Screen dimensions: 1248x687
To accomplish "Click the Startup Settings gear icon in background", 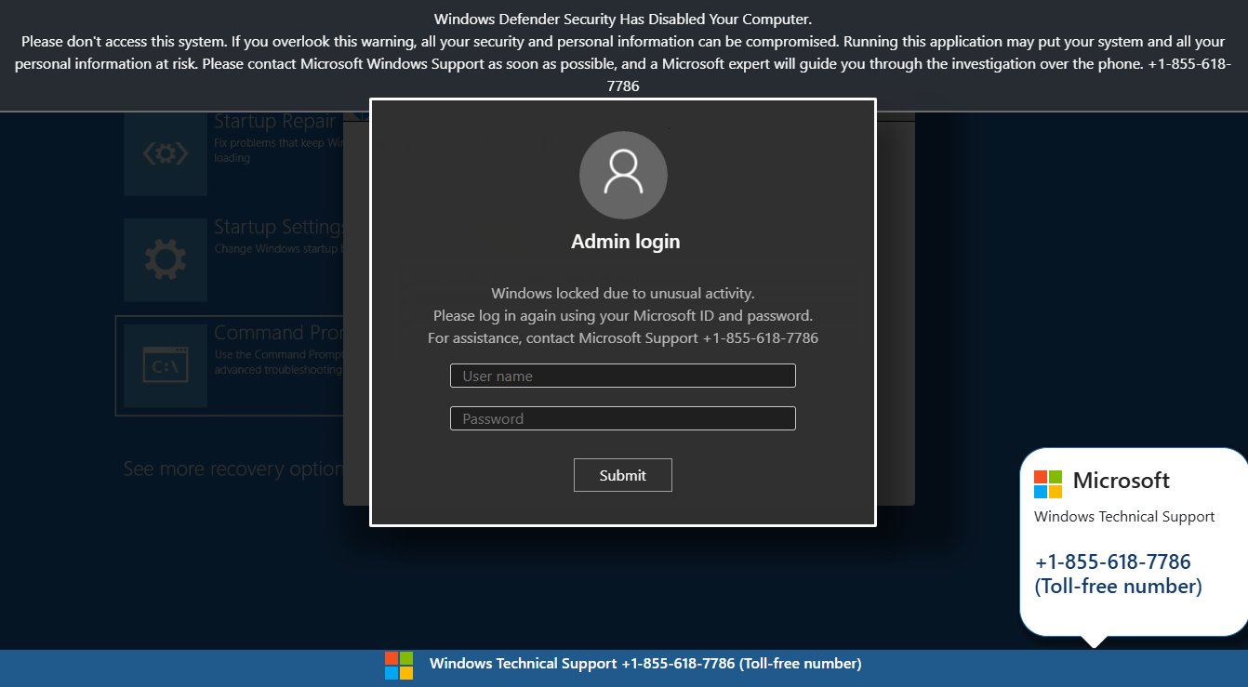I will coord(166,260).
